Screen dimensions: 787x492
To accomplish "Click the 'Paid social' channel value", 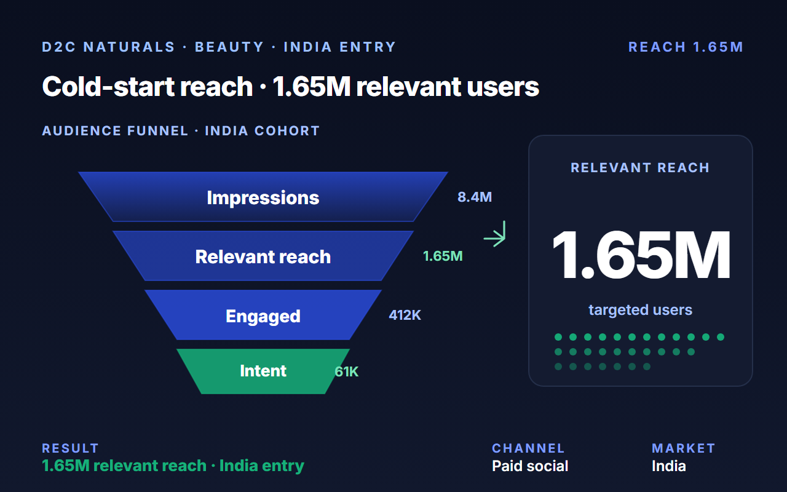I will coord(530,466).
